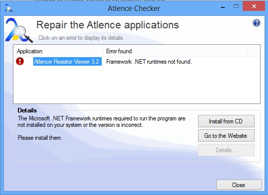
Task: Click the Details heading label
Action: click(x=27, y=110)
